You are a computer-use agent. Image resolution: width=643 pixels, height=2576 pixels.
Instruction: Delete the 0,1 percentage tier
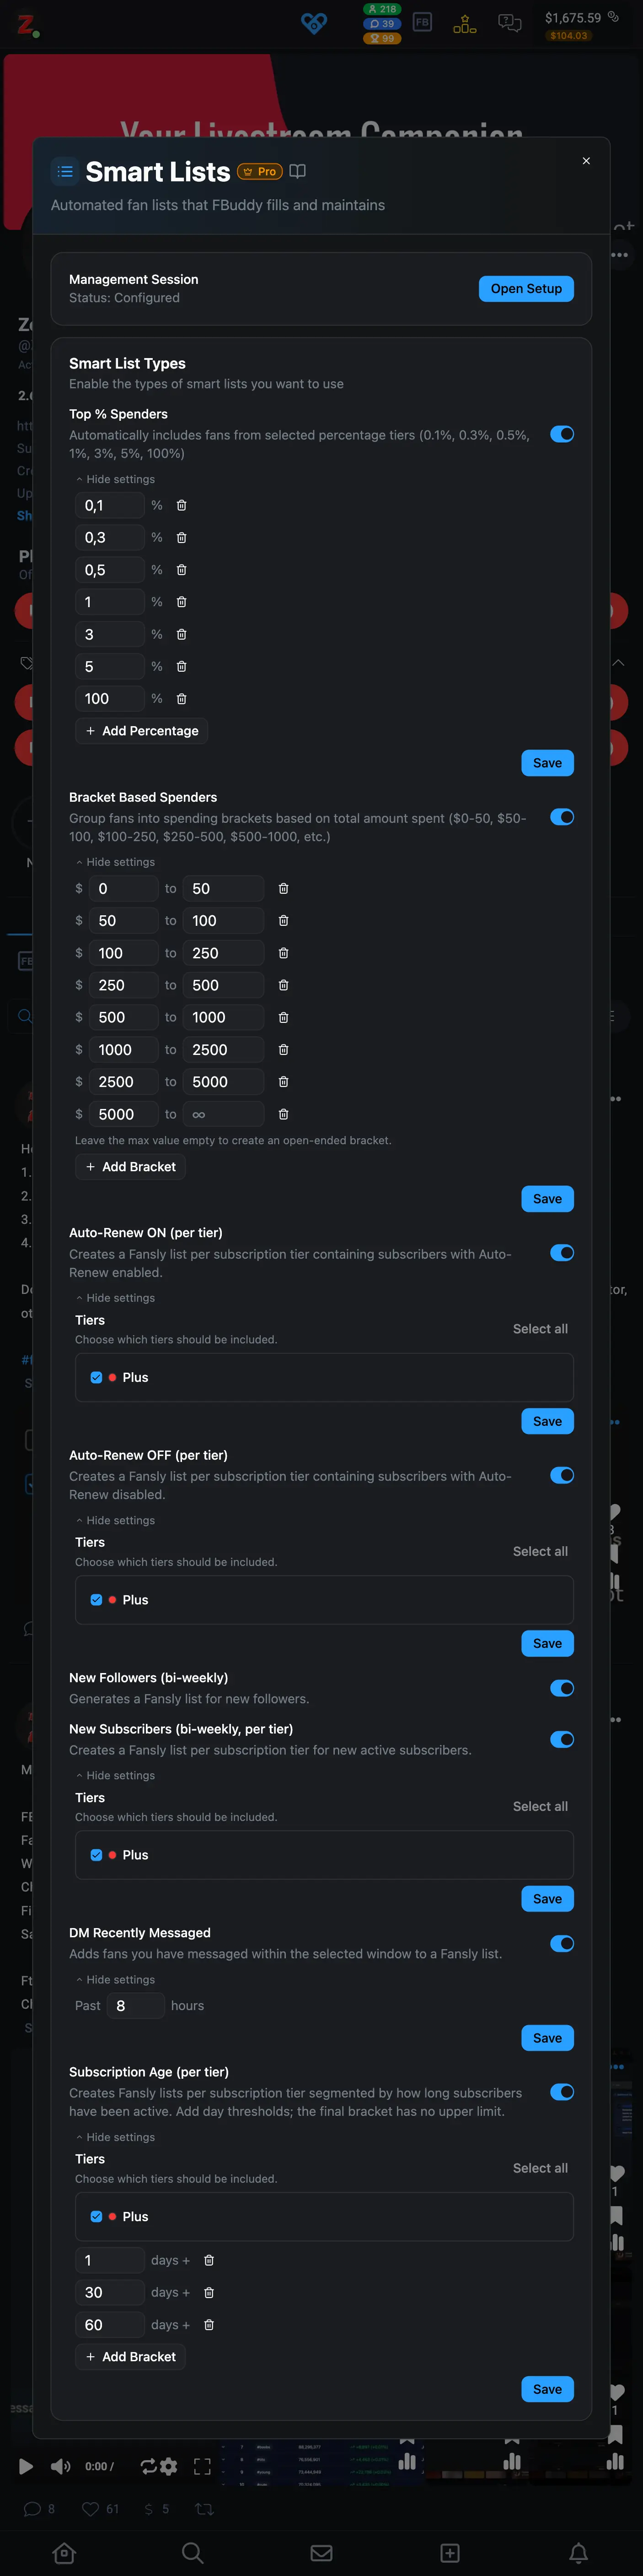coord(181,505)
